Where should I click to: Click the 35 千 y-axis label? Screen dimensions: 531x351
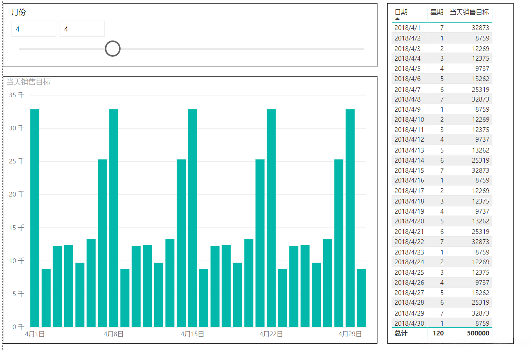point(17,95)
